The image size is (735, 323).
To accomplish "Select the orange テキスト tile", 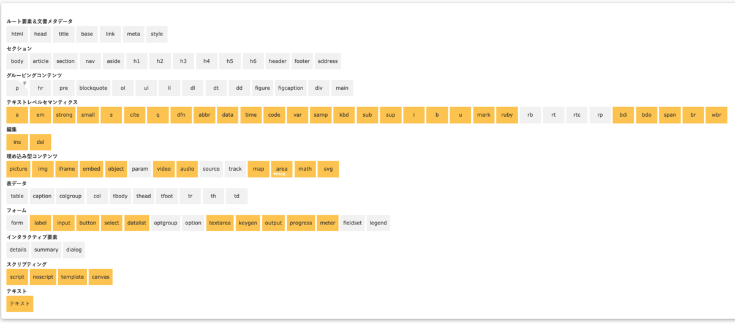I will pos(20,303).
